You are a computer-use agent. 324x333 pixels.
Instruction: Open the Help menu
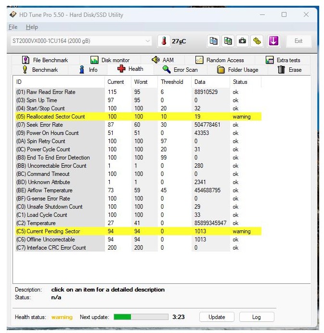coord(32,27)
